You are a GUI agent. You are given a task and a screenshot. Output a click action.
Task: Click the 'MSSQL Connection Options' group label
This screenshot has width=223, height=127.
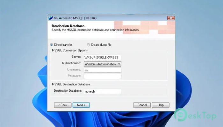pyautogui.click(x=70, y=50)
